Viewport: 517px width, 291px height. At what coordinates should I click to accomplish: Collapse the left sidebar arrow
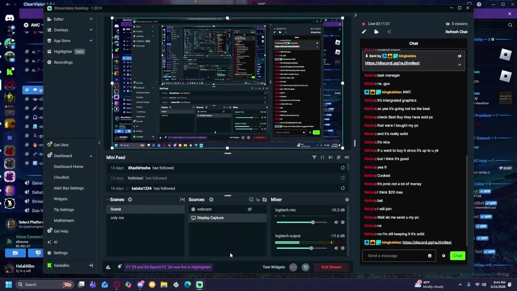point(99,143)
